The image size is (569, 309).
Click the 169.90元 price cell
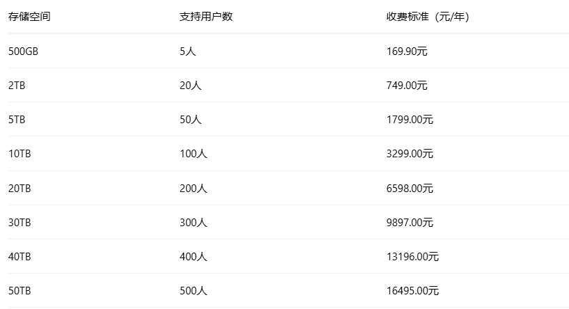coord(407,51)
